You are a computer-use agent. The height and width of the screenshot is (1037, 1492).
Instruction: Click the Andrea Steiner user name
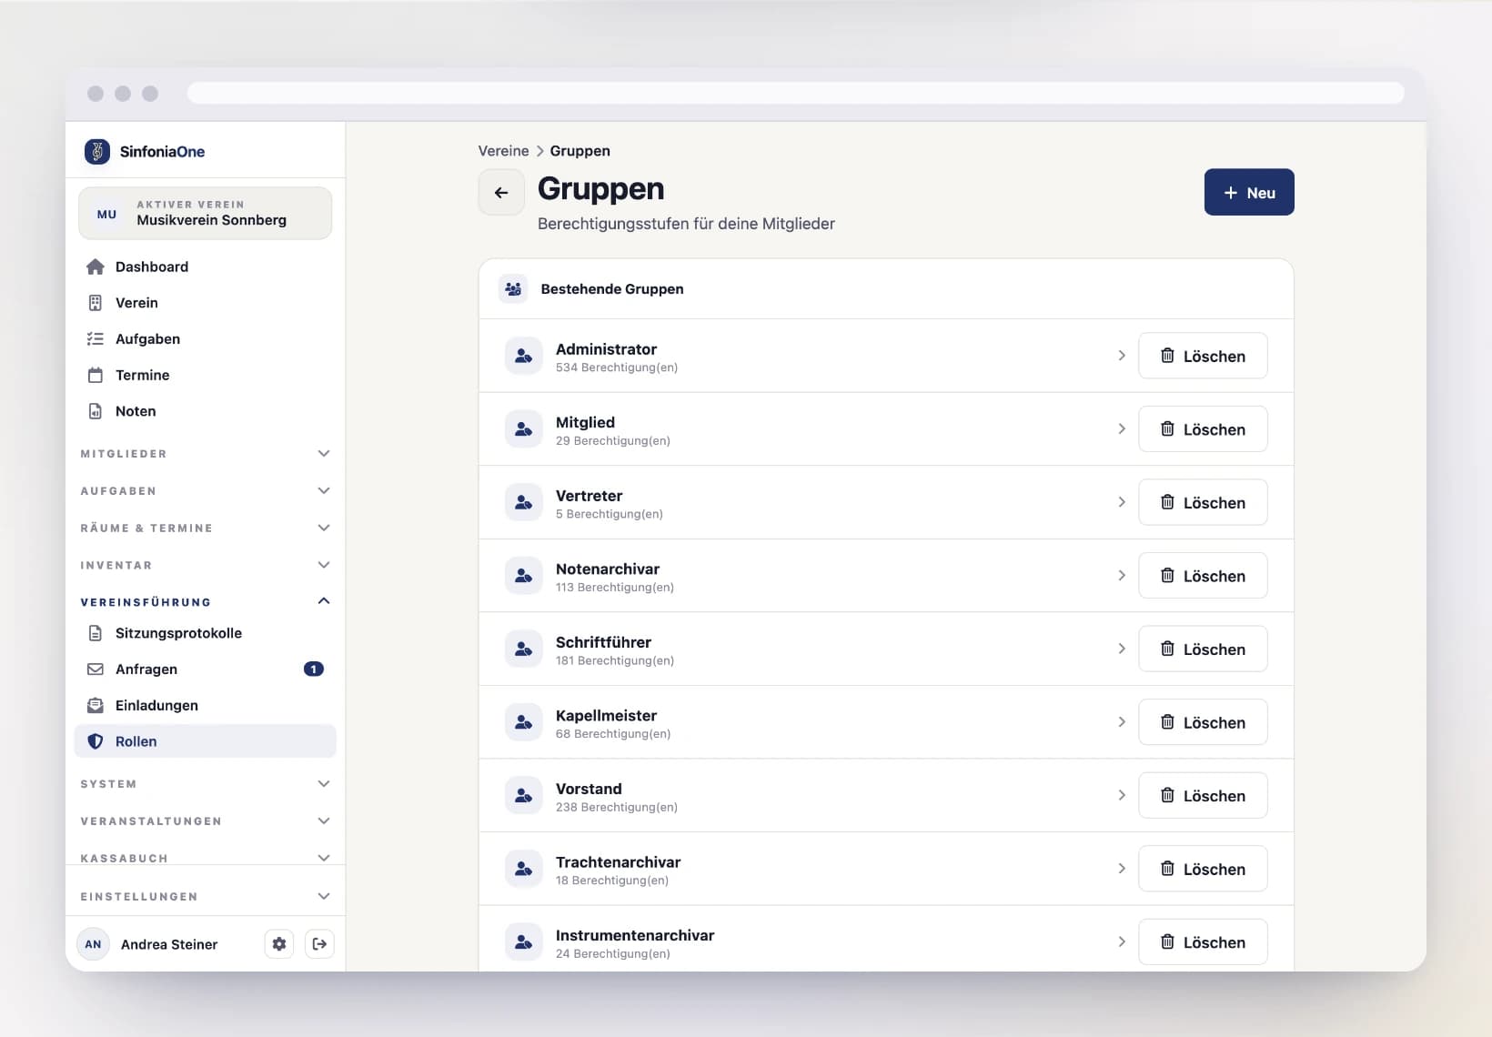(x=169, y=944)
